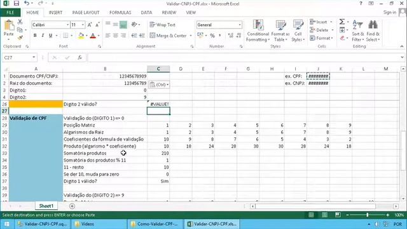Select the Sheet1 tab
Screen dimensions: 407x229
46,206
